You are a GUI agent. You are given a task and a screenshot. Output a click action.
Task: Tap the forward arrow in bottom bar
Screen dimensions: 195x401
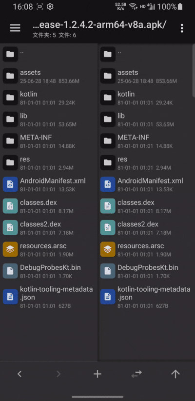58,374
